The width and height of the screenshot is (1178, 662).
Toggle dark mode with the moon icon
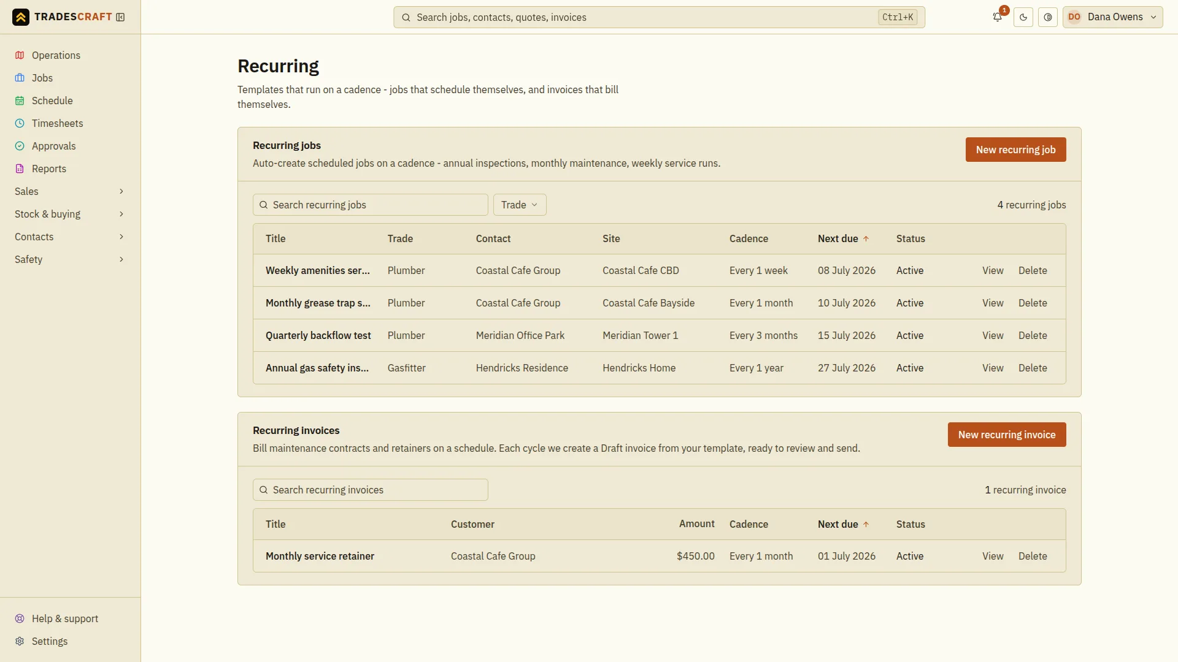(x=1023, y=17)
